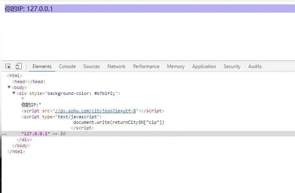The width and height of the screenshot is (295, 193).
Task: Activate the inspect element picker icon
Action: 8,66
